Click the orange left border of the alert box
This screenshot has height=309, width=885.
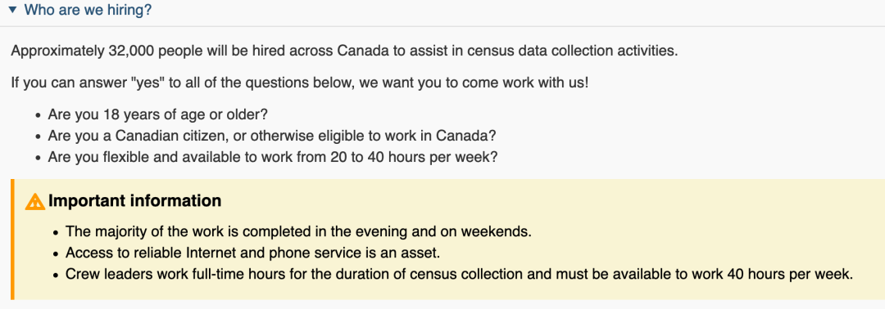pyautogui.click(x=11, y=240)
